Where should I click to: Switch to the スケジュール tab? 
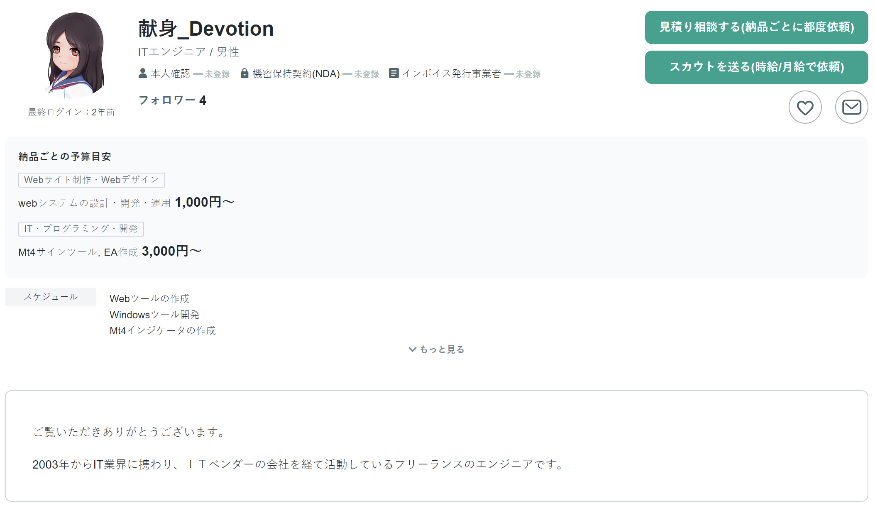click(x=50, y=296)
